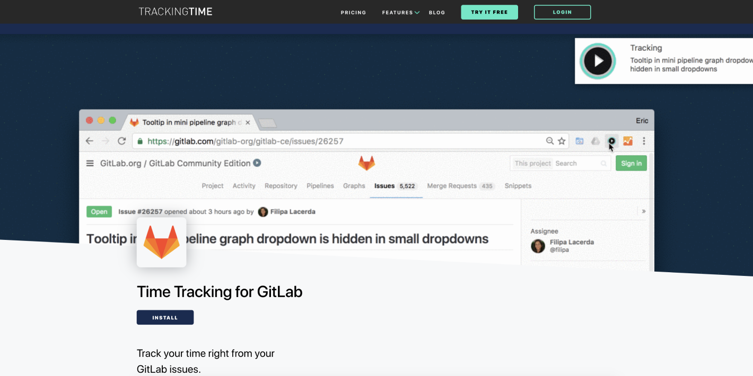Click the Open issue status badge

point(99,212)
